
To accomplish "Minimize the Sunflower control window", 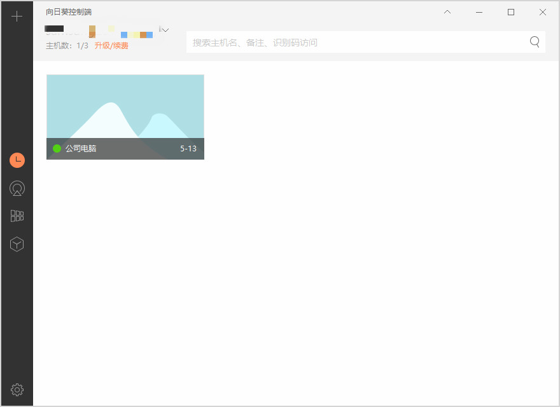I will [479, 12].
